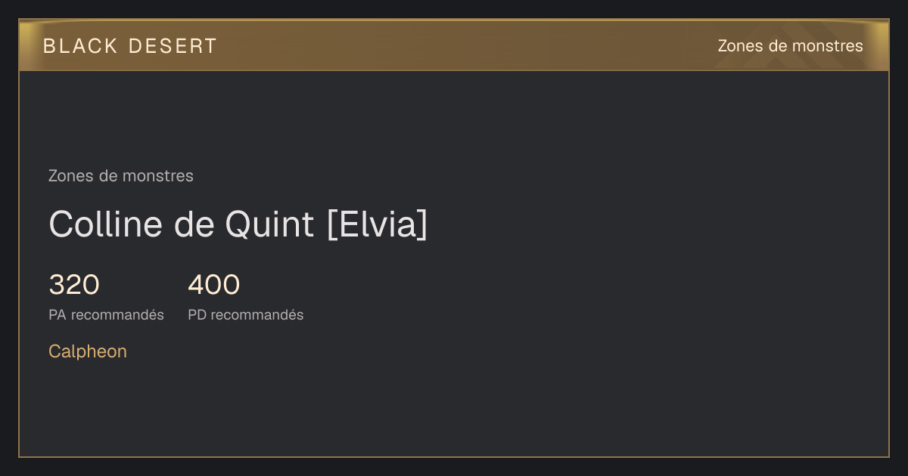Click the BLACK DESERT logo text
The width and height of the screenshot is (908, 476).
tap(130, 46)
